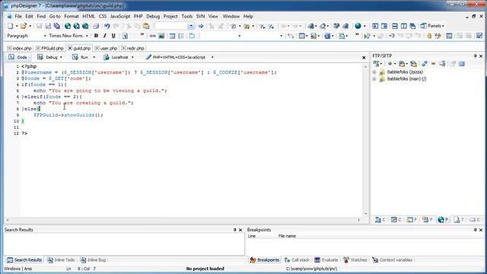Click the editor horizontal scrollbar right arrow

point(358,220)
